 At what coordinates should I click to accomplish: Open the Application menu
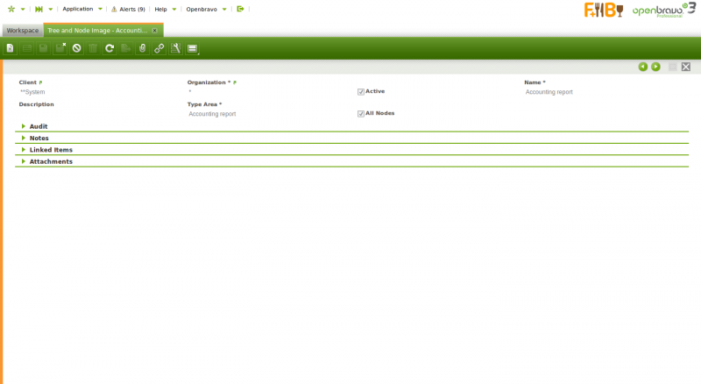[x=78, y=9]
